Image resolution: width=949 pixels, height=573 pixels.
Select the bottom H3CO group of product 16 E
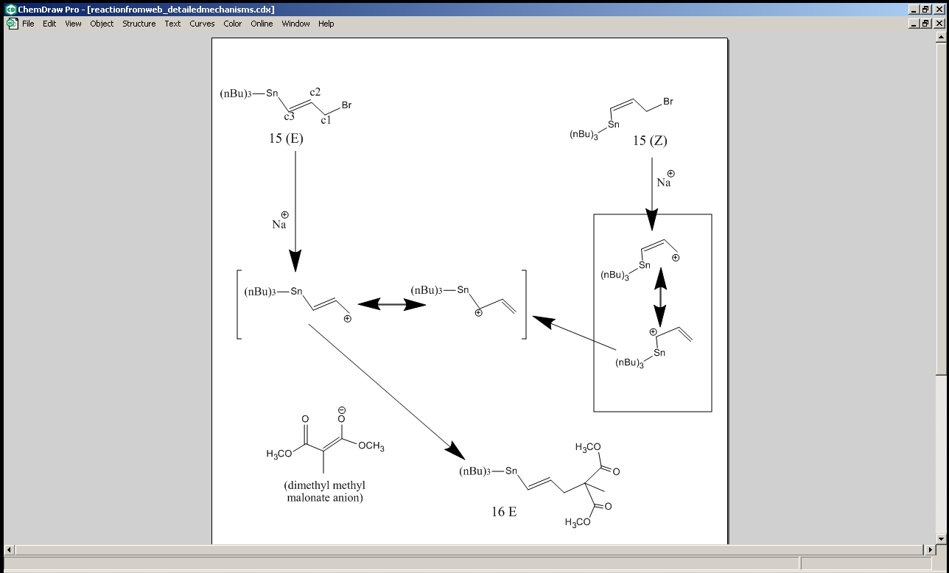(578, 523)
